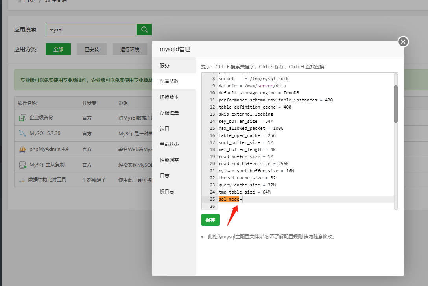Filter apps by 已安装 category
The height and width of the screenshot is (286, 428).
click(x=91, y=50)
